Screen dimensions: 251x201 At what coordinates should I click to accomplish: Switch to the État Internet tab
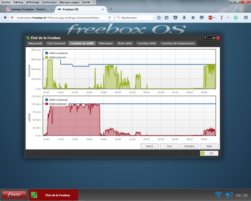pos(56,43)
